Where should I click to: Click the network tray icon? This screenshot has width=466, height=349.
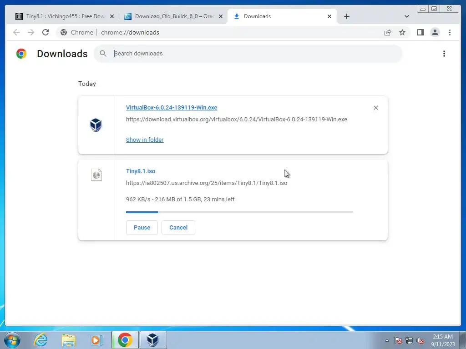pyautogui.click(x=409, y=340)
